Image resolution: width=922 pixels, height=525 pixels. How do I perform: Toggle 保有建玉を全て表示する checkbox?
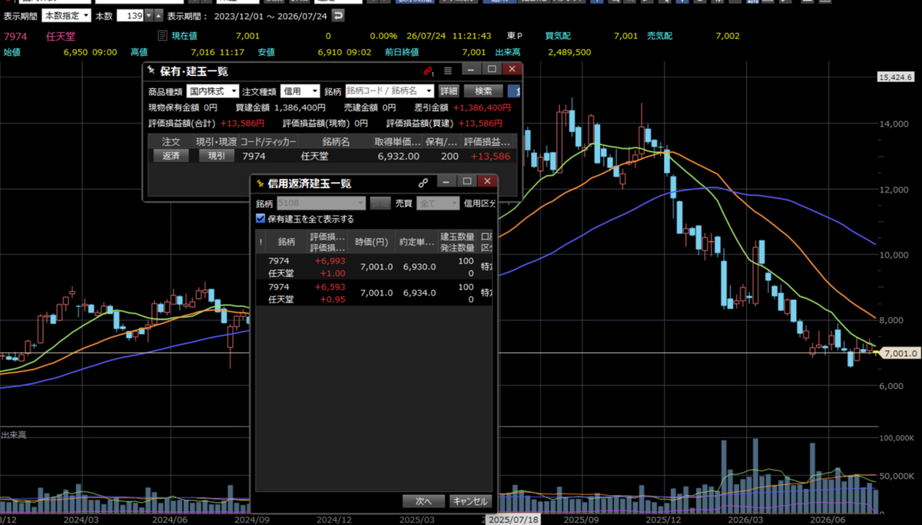click(260, 219)
